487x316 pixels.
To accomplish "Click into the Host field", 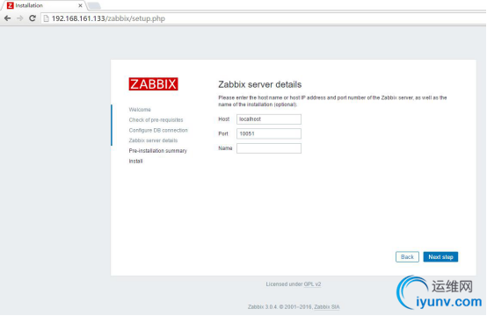I will (269, 119).
